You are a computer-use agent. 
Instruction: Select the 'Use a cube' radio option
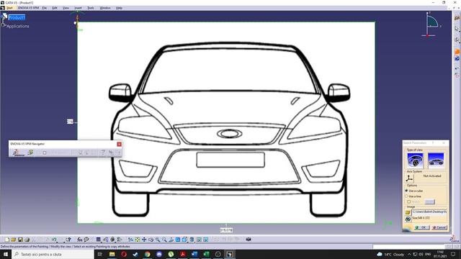point(406,191)
